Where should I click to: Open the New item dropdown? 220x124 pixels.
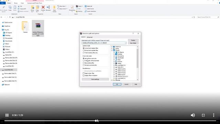(62, 6)
